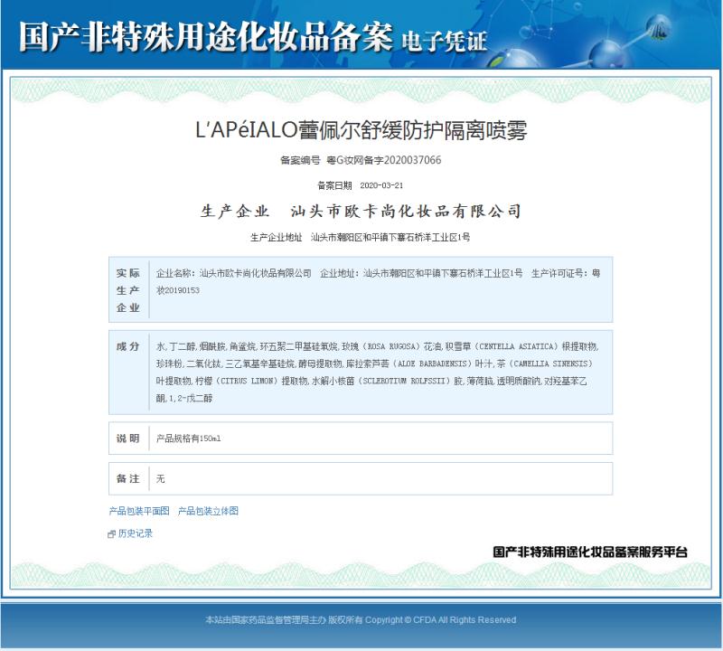Click the ingredient text ROSA RUGOSA
Viewport: 723px width, 651px height.
(392, 346)
